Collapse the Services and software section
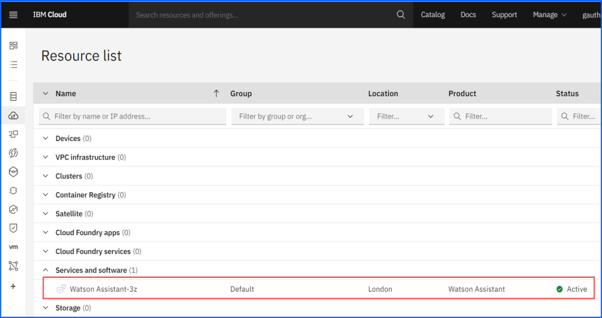This screenshot has height=318, width=602. coord(45,271)
